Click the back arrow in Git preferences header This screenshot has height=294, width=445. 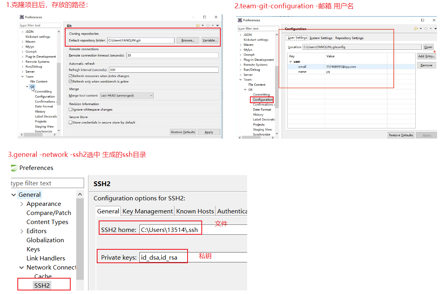(x=198, y=25)
